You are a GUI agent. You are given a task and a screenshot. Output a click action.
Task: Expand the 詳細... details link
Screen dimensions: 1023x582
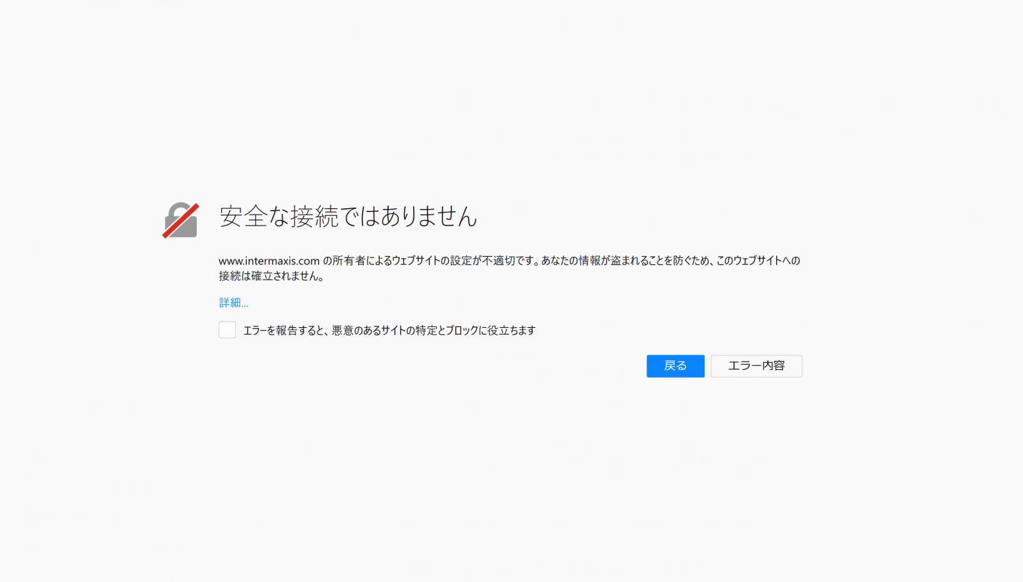coord(233,303)
